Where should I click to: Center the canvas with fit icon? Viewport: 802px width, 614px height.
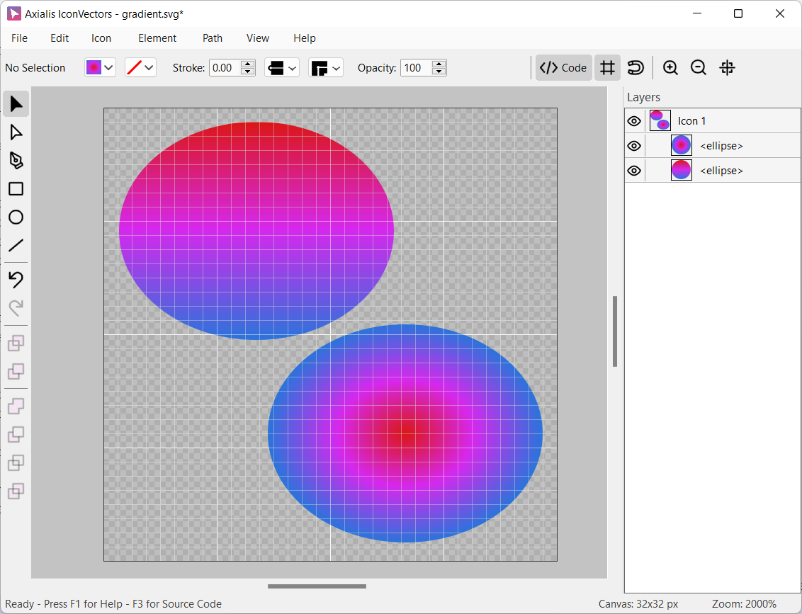coord(727,68)
